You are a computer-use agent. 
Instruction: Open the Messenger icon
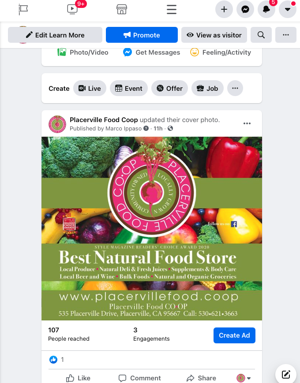pyautogui.click(x=245, y=9)
